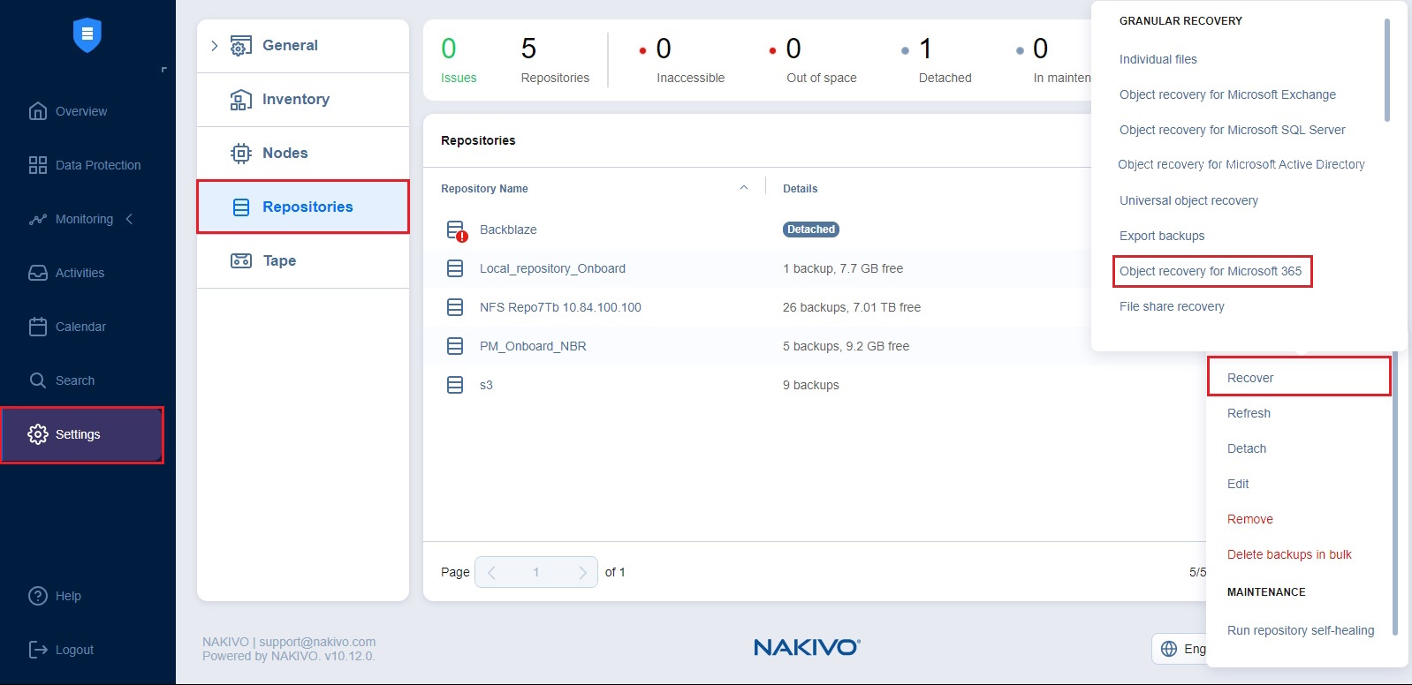
Task: Click the page number input field
Action: (536, 572)
